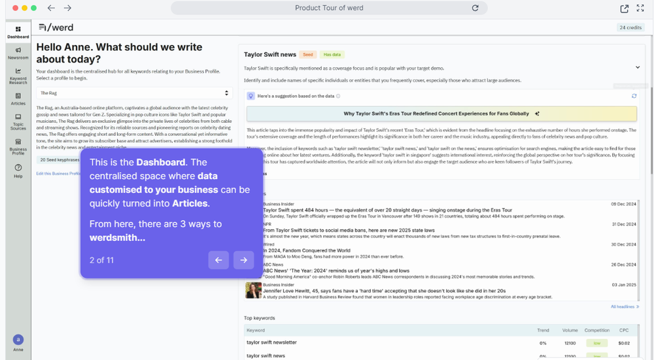The image size is (654, 360).
Task: Open the Newsroom megaphone icon
Action: [18, 54]
